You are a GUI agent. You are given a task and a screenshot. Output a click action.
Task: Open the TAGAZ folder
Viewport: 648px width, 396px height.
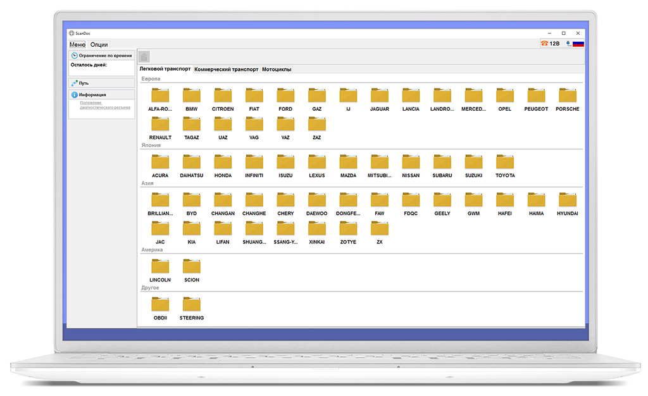tap(191, 128)
